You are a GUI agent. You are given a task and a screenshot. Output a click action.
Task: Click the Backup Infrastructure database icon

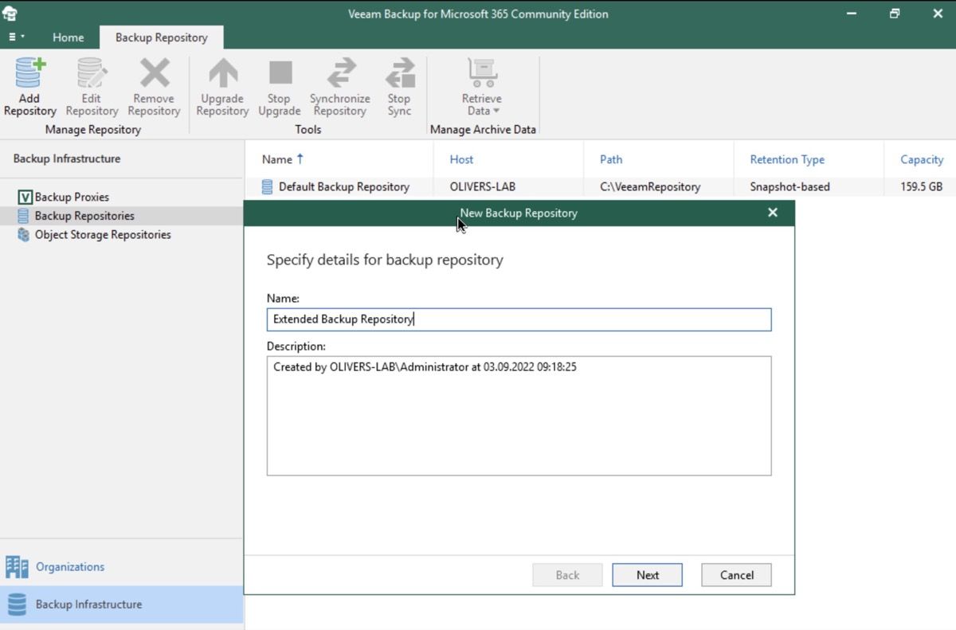[17, 605]
